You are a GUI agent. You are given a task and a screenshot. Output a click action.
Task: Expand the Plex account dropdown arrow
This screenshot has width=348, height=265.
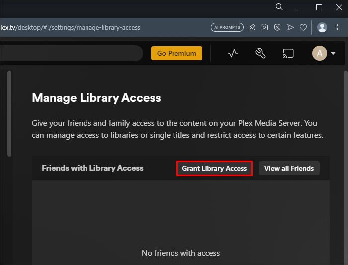point(333,53)
